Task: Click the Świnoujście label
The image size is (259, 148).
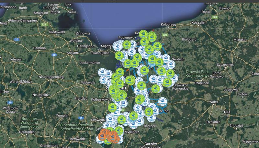Action: pos(100,53)
